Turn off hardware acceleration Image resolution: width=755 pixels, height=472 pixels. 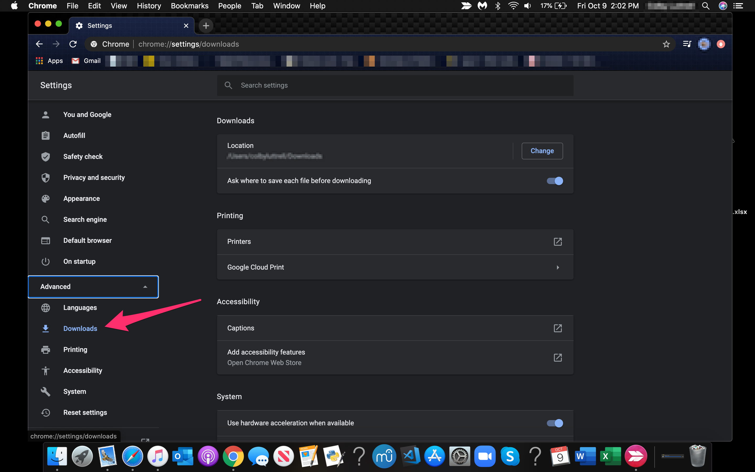coord(555,423)
